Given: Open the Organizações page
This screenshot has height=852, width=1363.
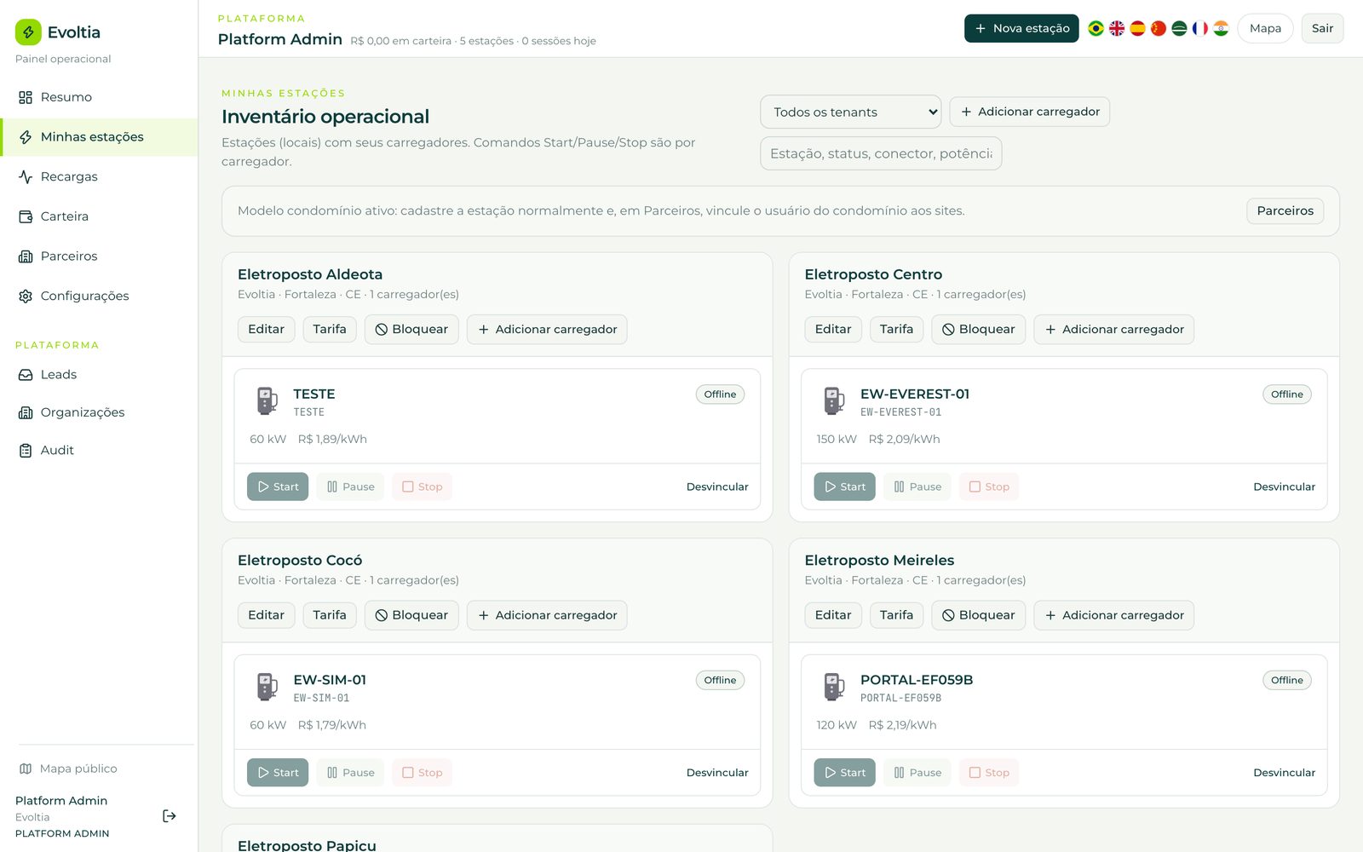Looking at the screenshot, I should tap(99, 412).
